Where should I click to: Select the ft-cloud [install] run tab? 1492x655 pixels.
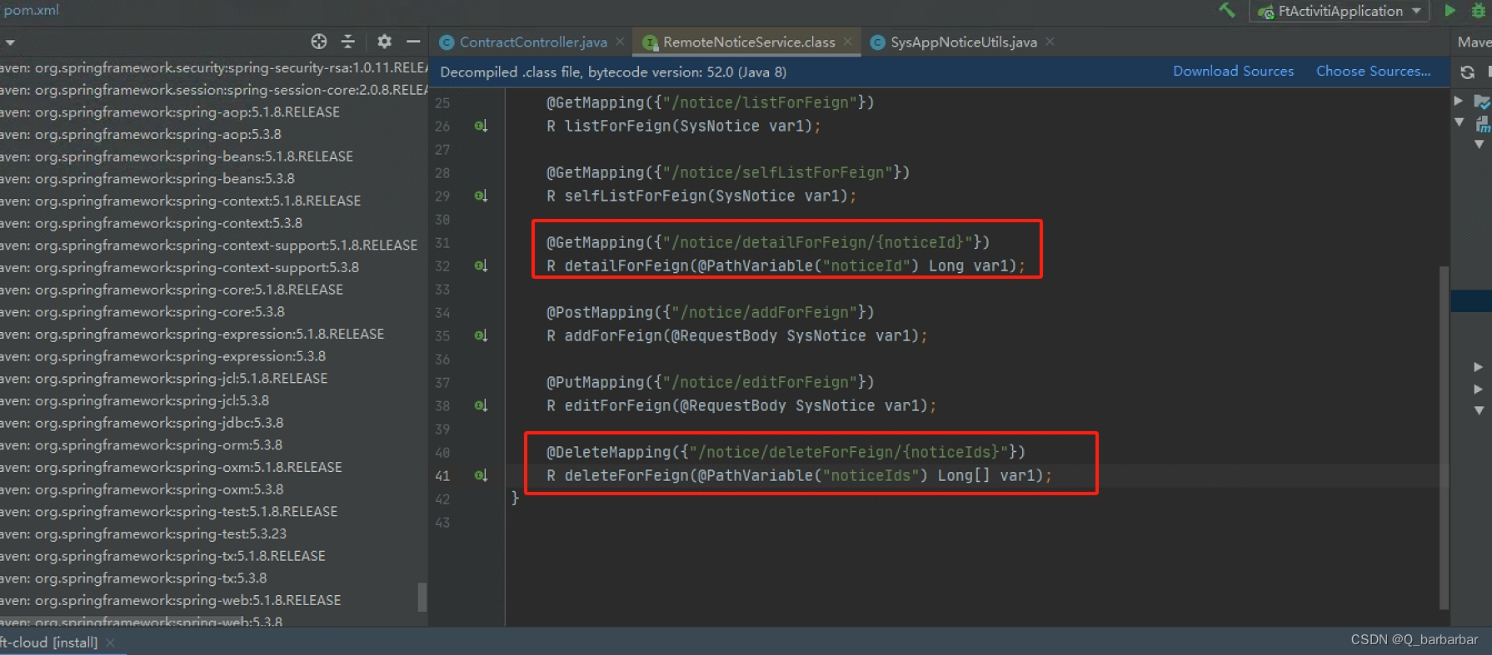click(x=48, y=643)
